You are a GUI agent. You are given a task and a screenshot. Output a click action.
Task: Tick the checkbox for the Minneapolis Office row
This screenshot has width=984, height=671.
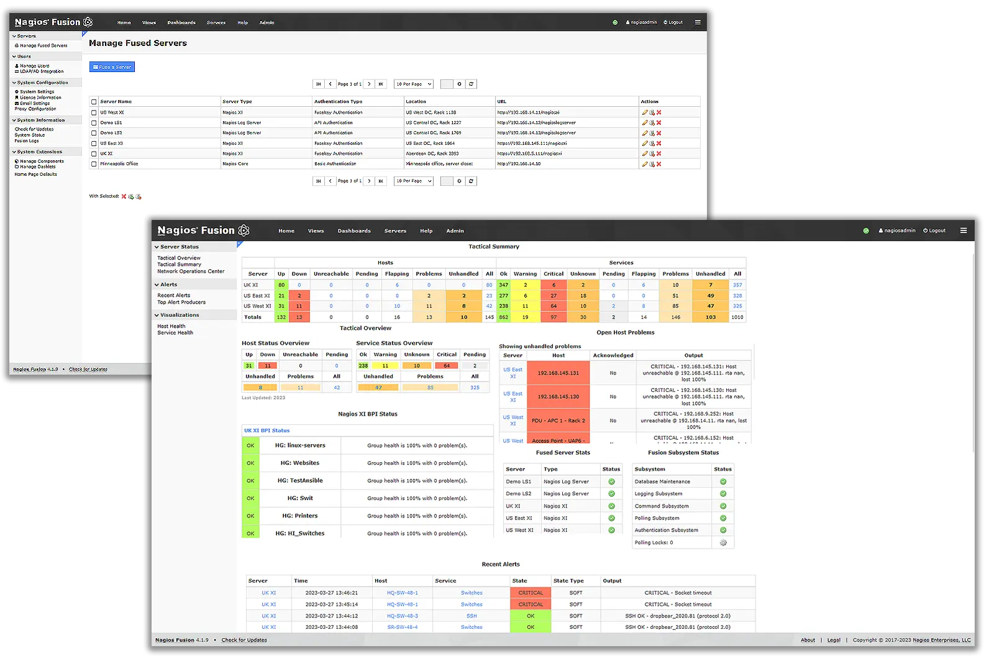(x=94, y=164)
